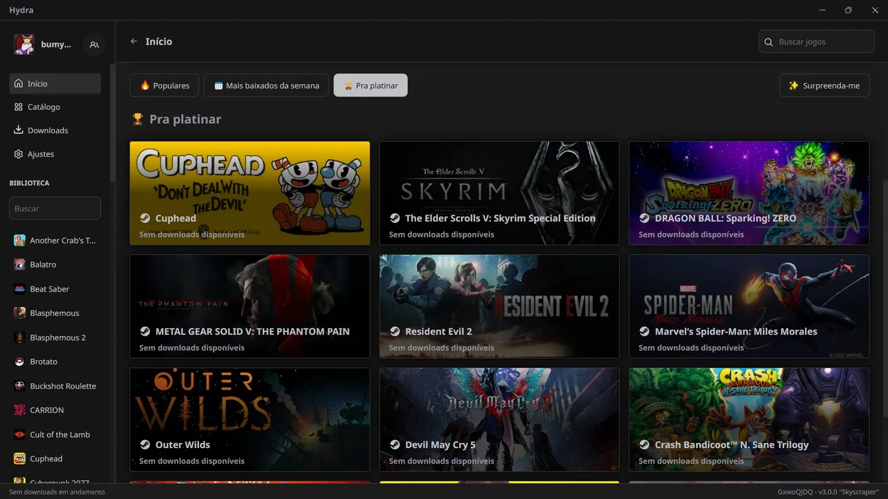This screenshot has height=499, width=888.
Task: Click the search magnifier icon in Buscar jogos
Action: coord(769,42)
